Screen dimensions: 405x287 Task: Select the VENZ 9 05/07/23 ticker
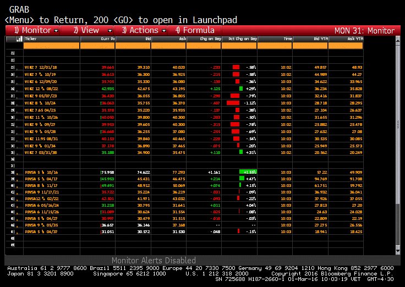pyautogui.click(x=41, y=96)
